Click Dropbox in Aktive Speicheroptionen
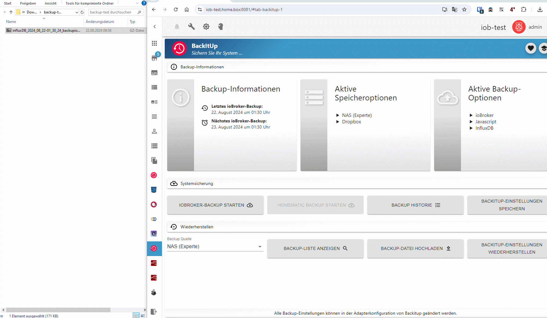 tap(351, 121)
